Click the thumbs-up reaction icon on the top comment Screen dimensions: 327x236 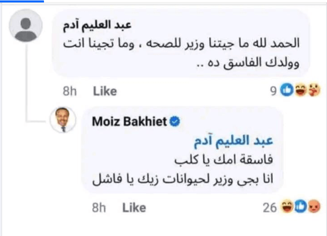point(287,91)
